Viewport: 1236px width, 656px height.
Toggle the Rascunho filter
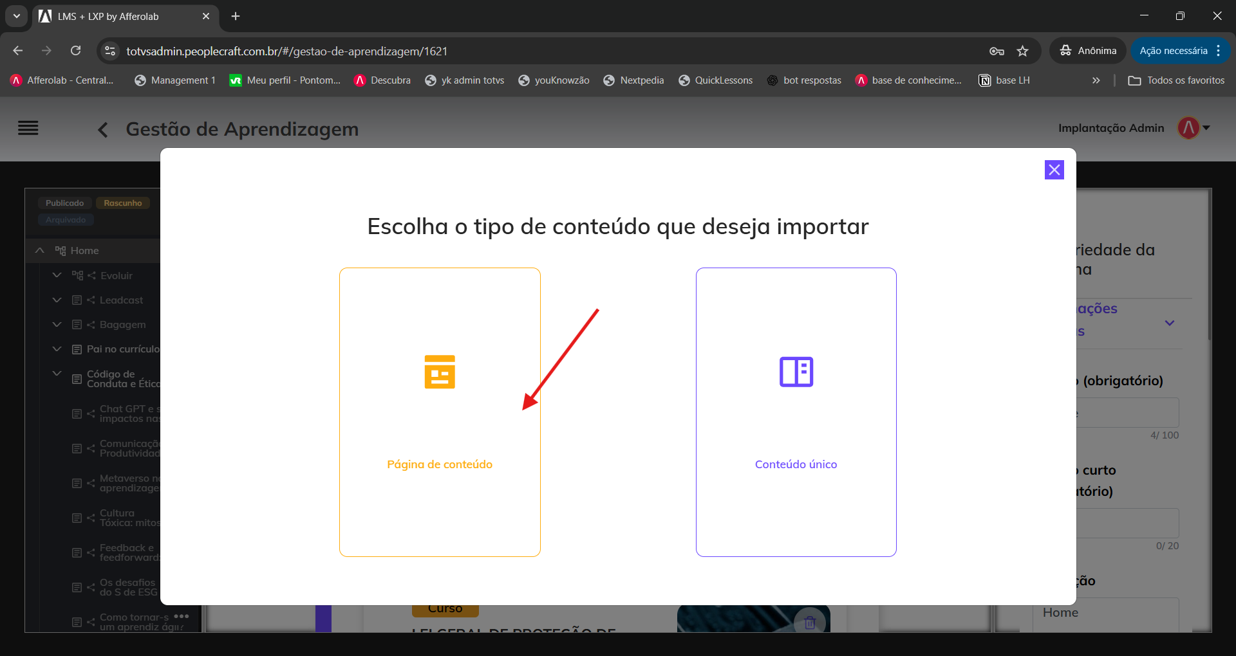[123, 202]
